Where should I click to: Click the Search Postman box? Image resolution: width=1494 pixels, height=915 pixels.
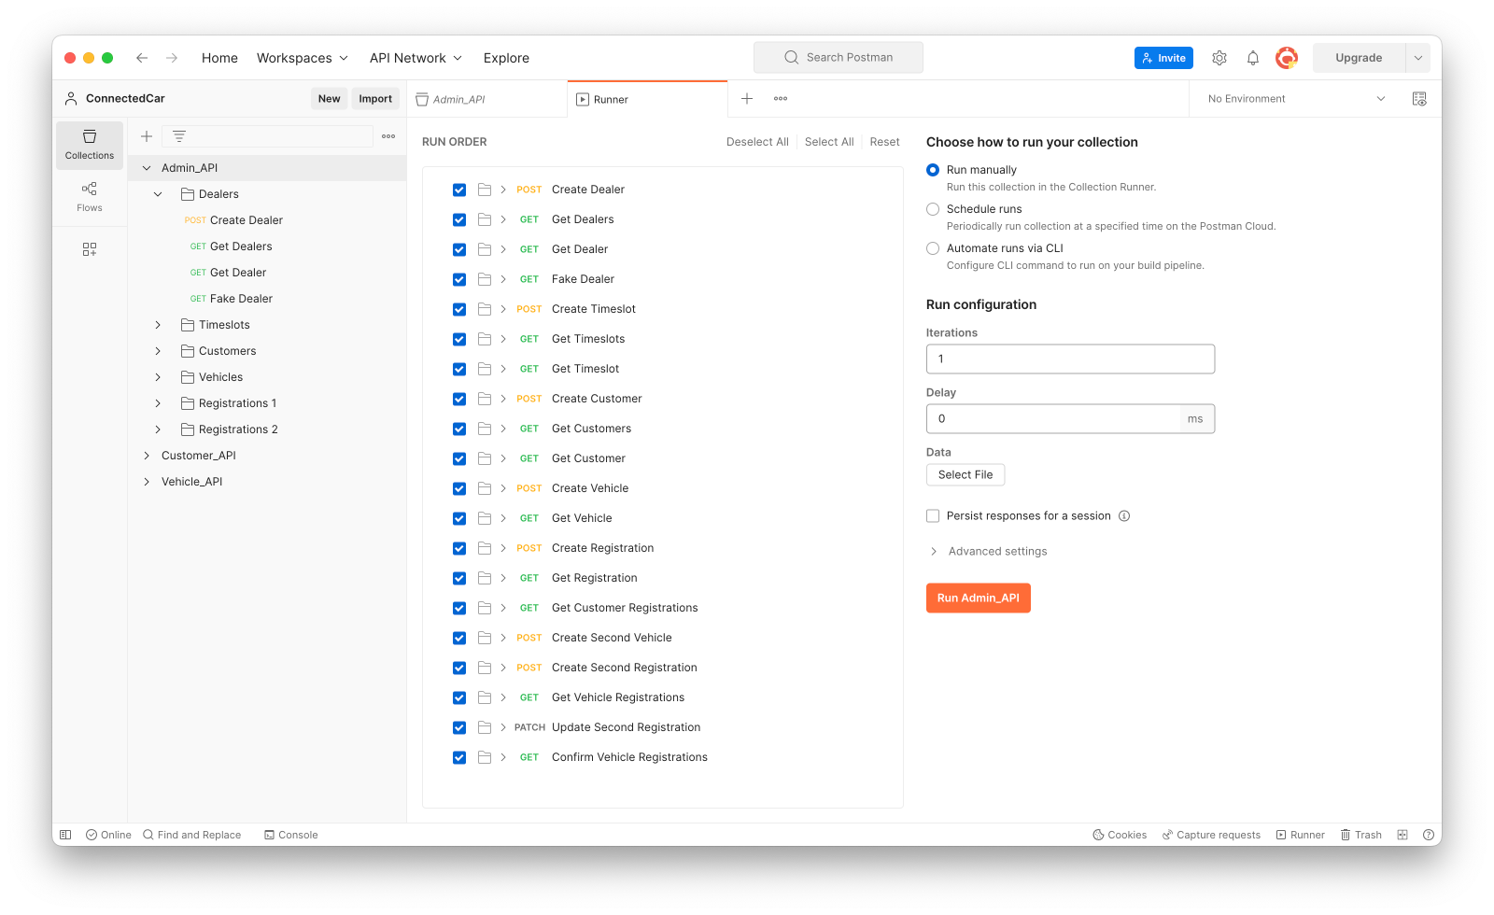pyautogui.click(x=839, y=58)
